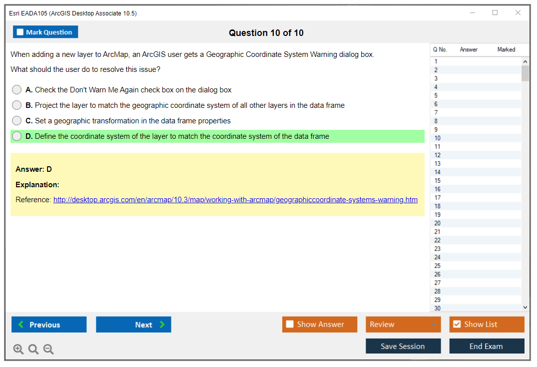
Task: Click the End Exam button
Action: tap(487, 346)
